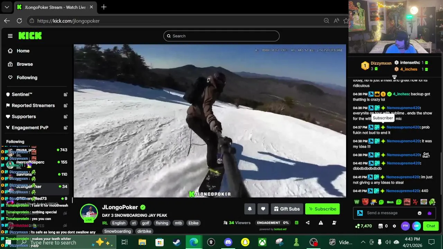Click JLongoPoker channel avatar
The width and height of the screenshot is (443, 249).
pyautogui.click(x=89, y=213)
